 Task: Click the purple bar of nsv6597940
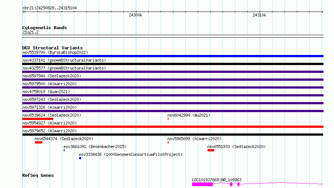click(173, 80)
